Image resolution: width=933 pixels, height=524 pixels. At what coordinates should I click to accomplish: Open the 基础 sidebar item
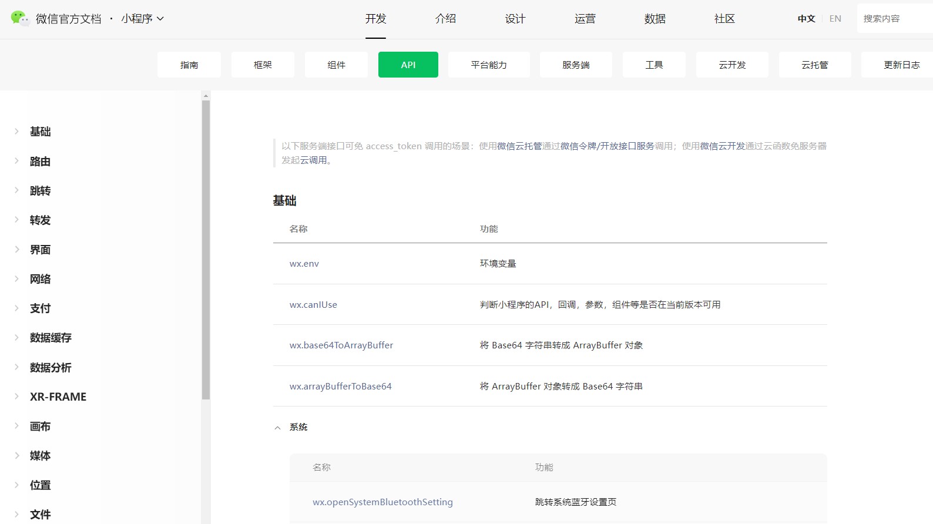[41, 132]
